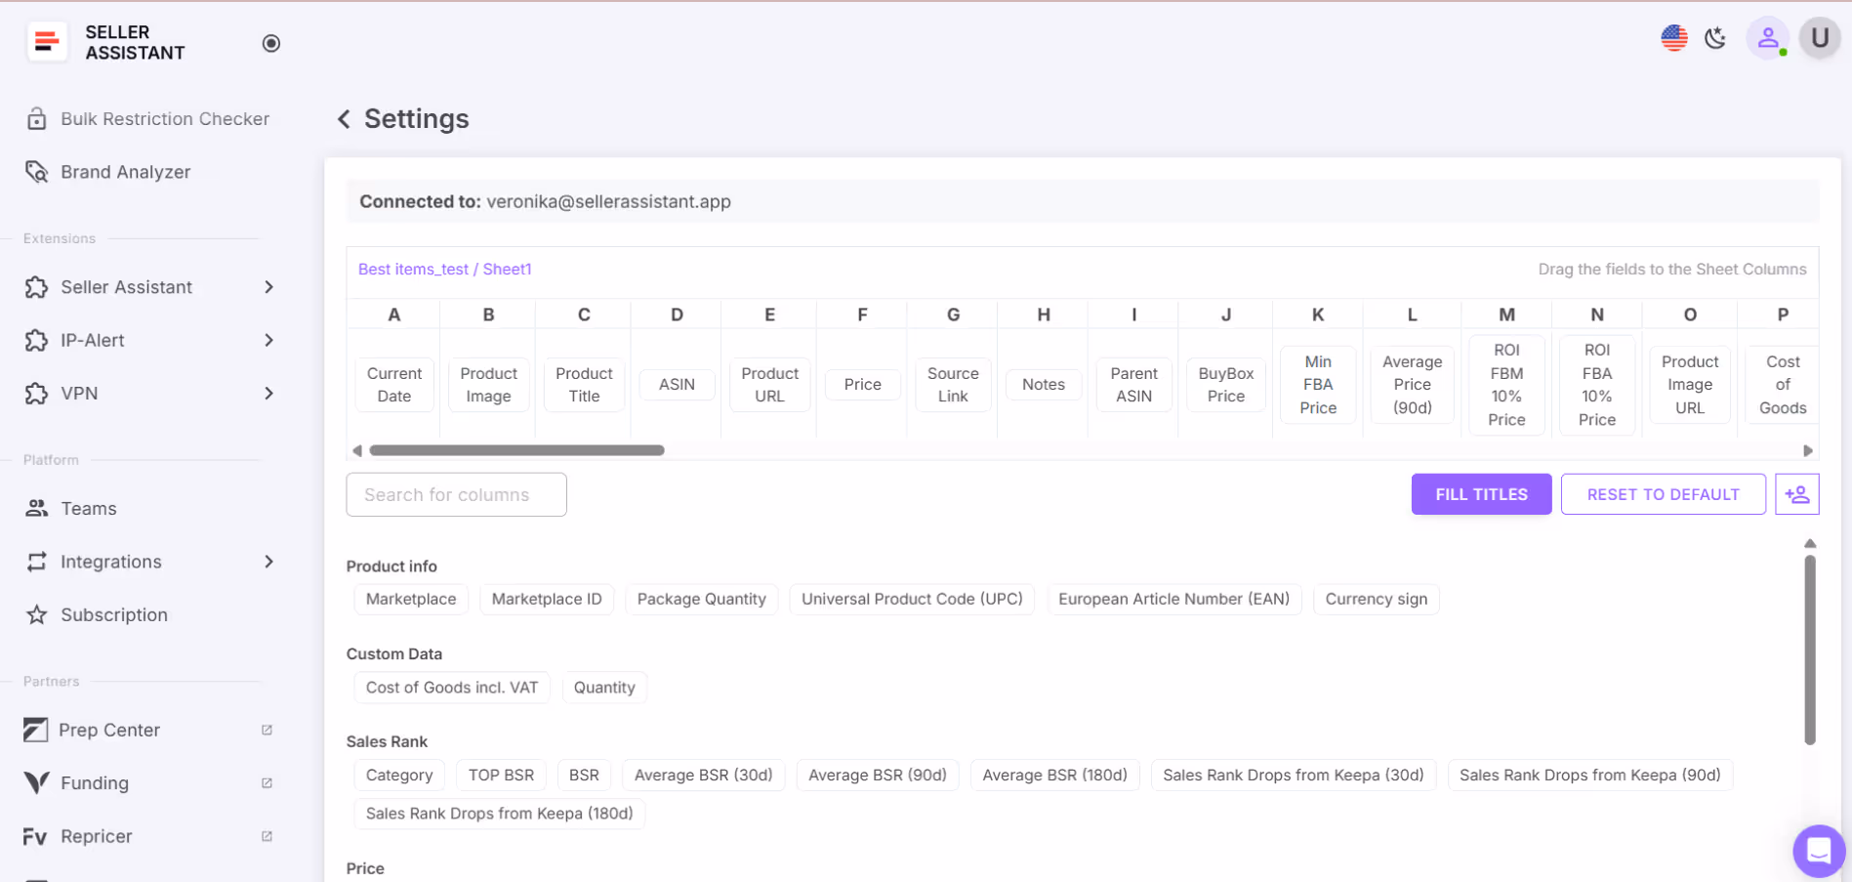Select European Article Number (EAN) chip
The width and height of the screenshot is (1852, 882).
point(1173,599)
